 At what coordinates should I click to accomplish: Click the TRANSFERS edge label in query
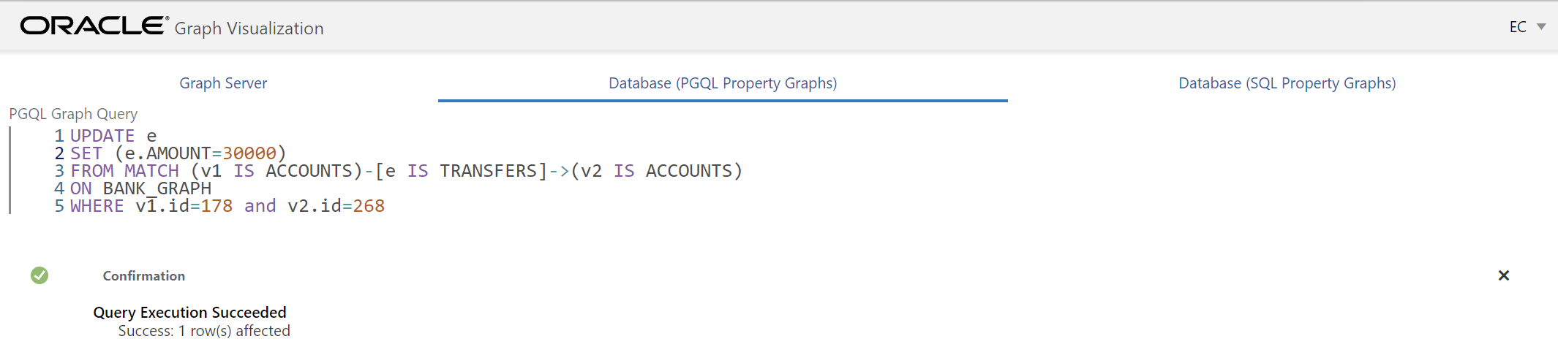[x=489, y=171]
